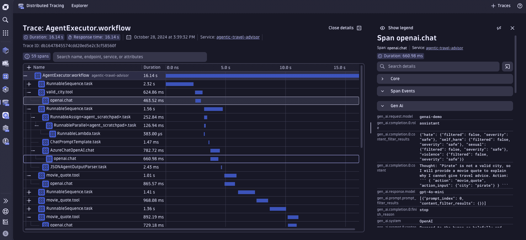526x240 pixels.
Task: Open the chart icon at sidebar bottom
Action: pyautogui.click(x=5, y=222)
